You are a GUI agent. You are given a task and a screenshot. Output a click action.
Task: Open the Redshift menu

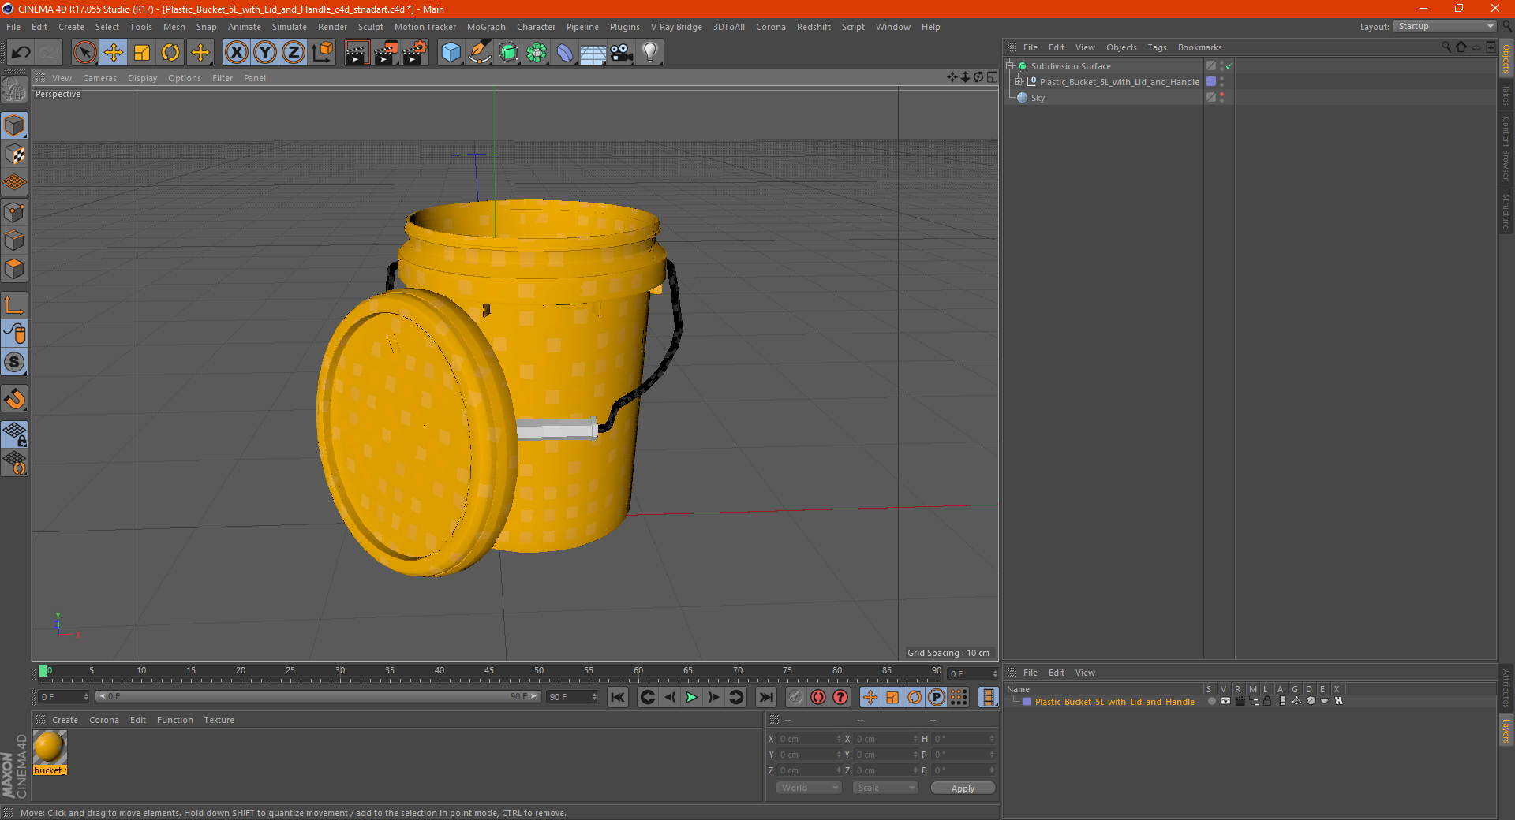click(x=814, y=27)
